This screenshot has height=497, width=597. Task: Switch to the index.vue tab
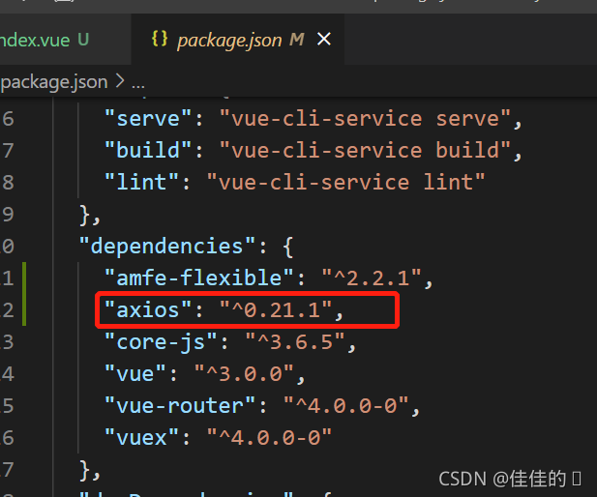tap(65, 40)
